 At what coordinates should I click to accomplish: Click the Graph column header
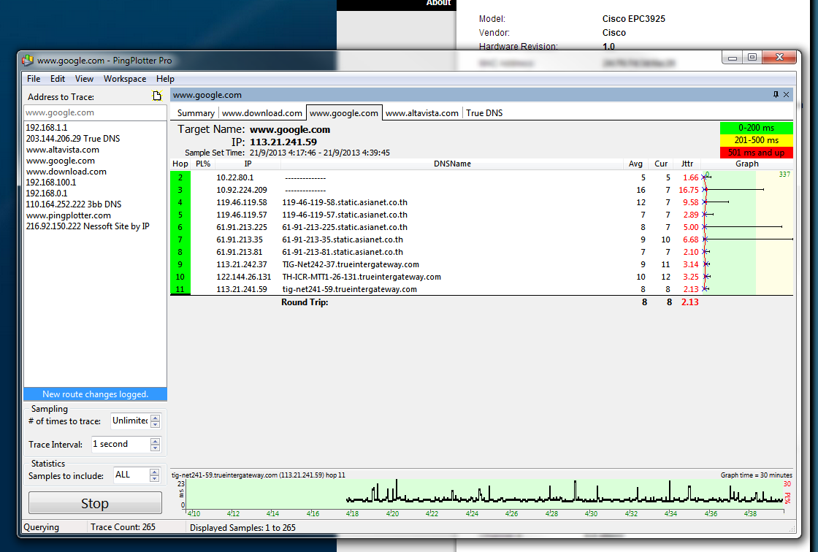click(x=747, y=164)
